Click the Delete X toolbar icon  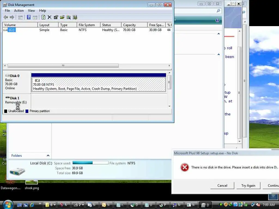pyautogui.click(x=50, y=17)
